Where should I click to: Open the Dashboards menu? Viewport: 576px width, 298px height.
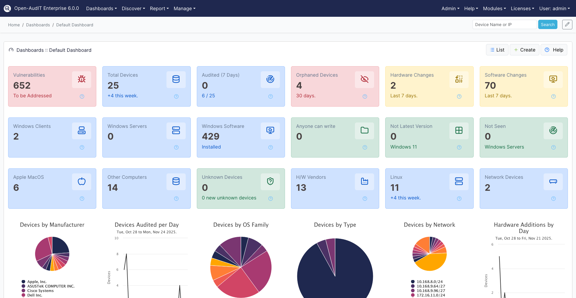[x=101, y=8]
